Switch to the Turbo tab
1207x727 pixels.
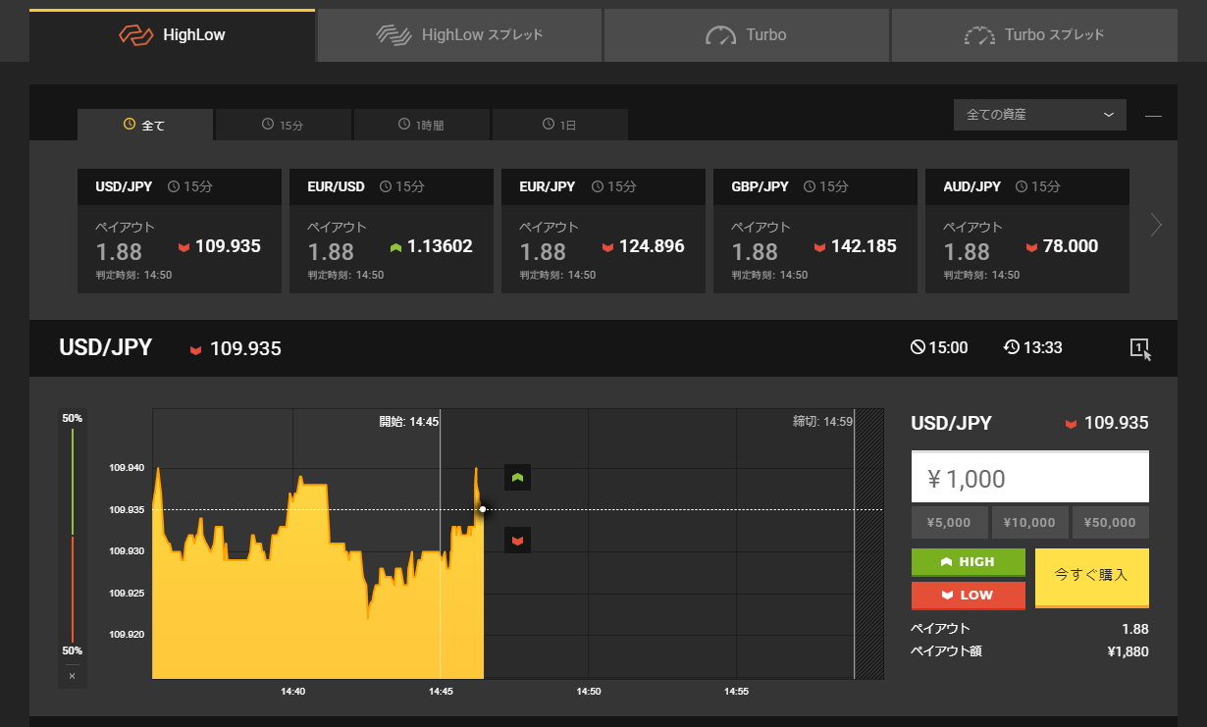click(x=747, y=35)
